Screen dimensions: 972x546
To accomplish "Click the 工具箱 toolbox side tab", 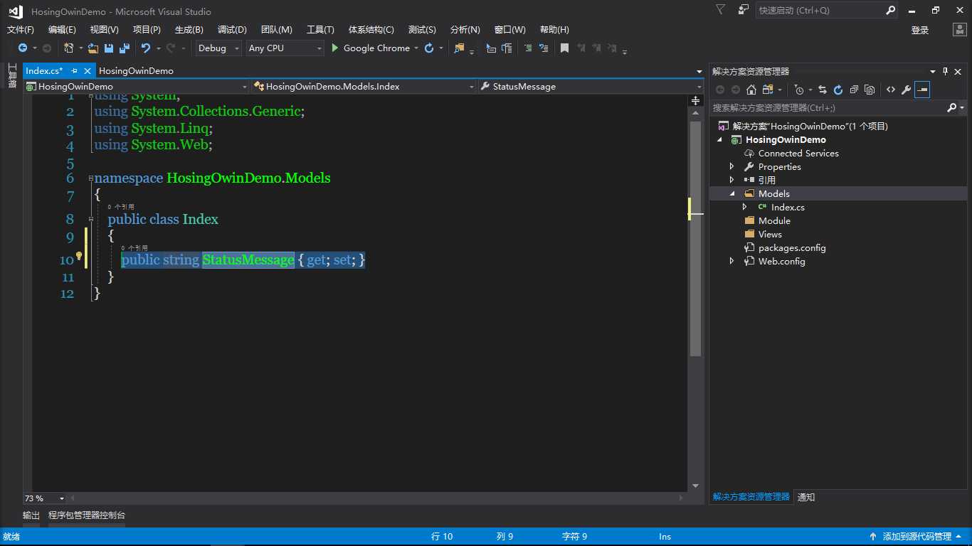I will tap(11, 76).
